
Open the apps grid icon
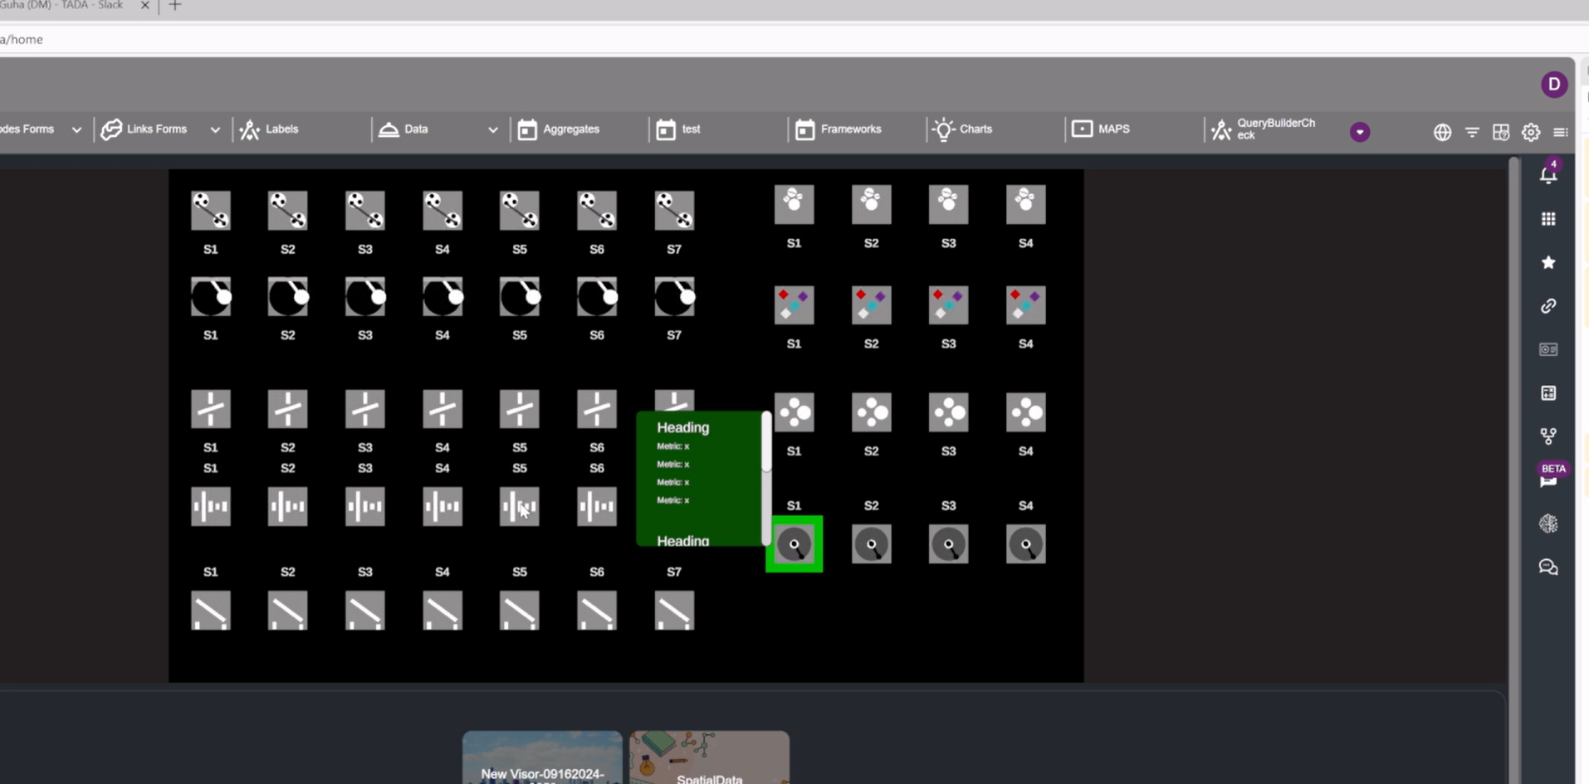coord(1548,219)
